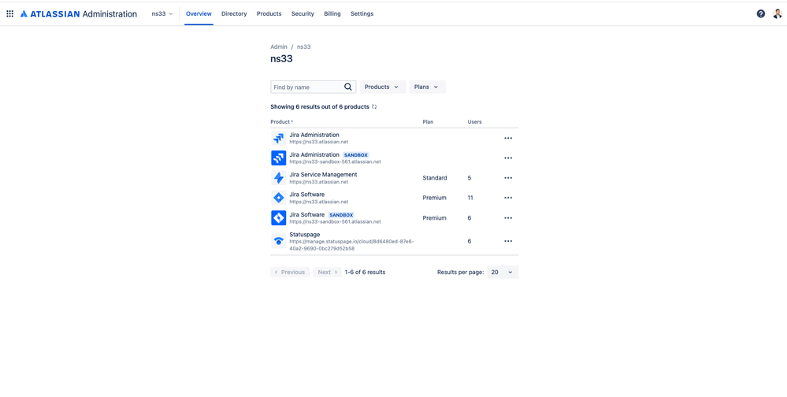787x397 pixels.
Task: Switch to the Overview tab
Action: tap(199, 14)
